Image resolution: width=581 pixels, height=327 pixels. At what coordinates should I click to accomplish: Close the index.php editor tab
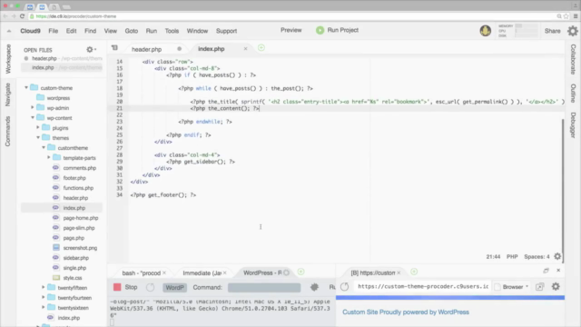coord(245,48)
